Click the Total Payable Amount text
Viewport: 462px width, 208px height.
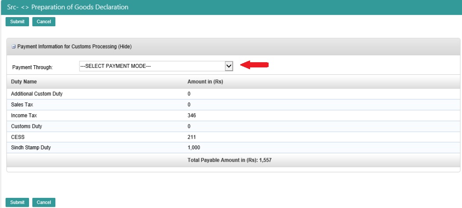coord(230,161)
